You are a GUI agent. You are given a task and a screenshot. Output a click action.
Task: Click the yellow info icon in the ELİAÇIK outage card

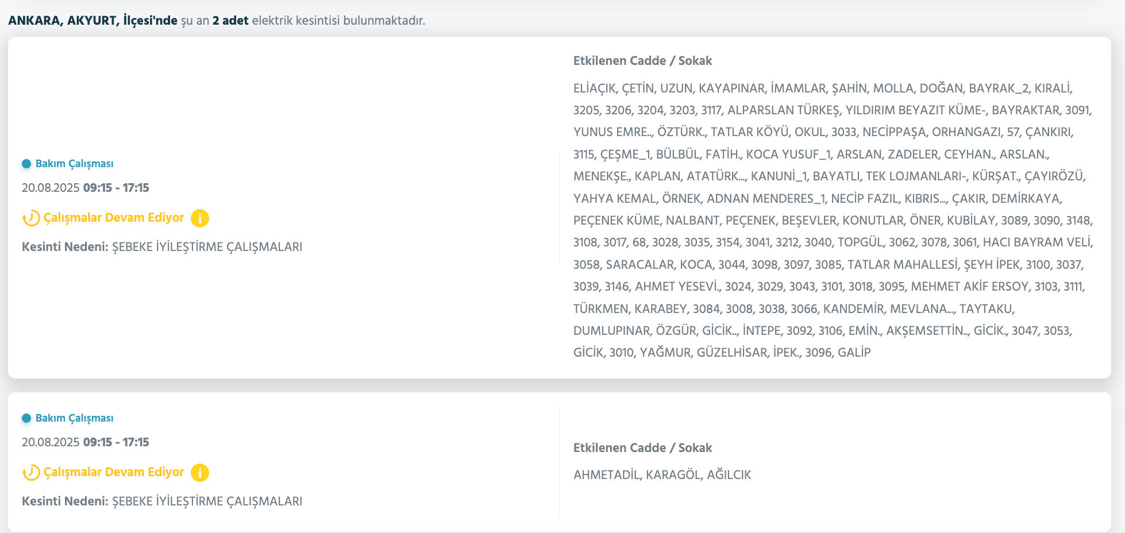(199, 218)
